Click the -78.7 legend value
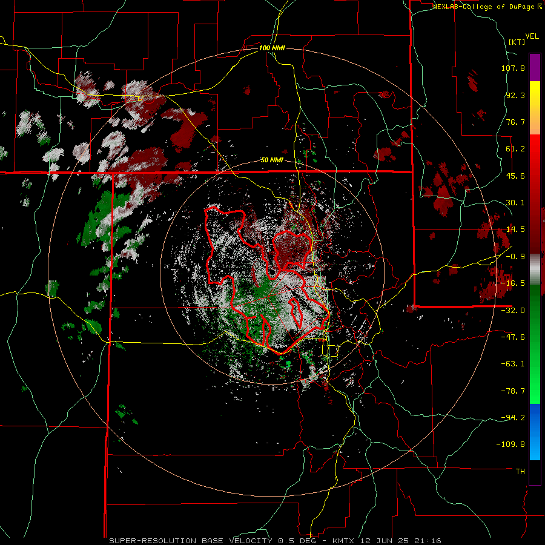 [513, 391]
